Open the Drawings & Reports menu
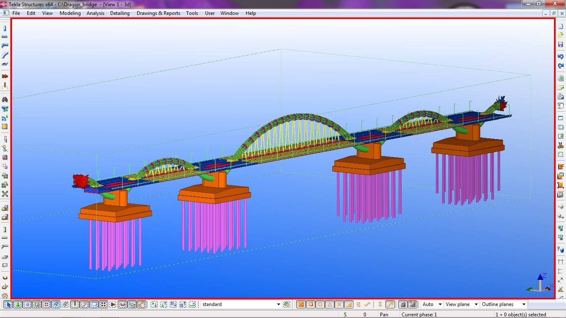 158,13
